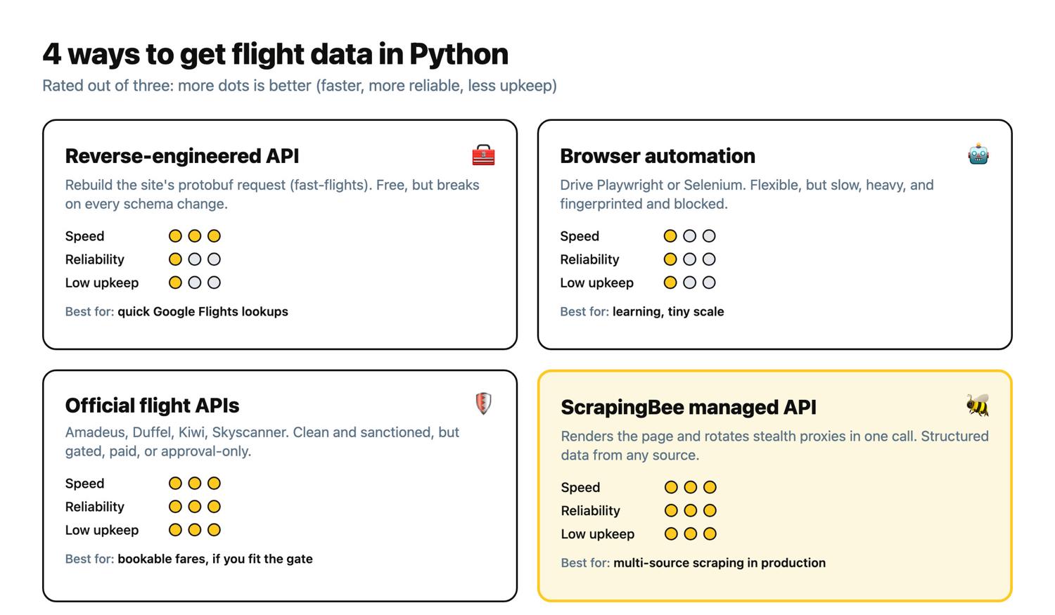Click 'Reliability' label in Official flight APIs card
This screenshot has width=1055, height=615.
94,507
